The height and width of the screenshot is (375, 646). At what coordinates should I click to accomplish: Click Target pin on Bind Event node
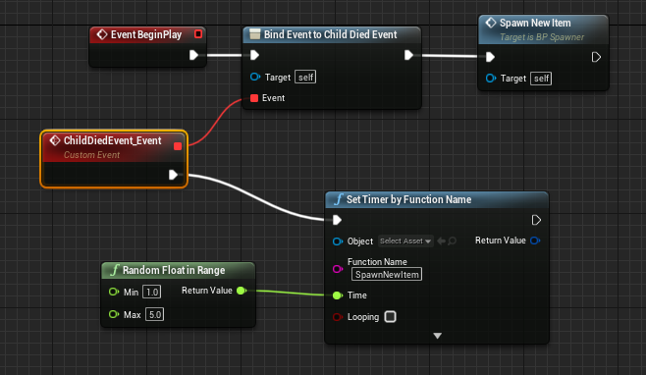tap(255, 77)
